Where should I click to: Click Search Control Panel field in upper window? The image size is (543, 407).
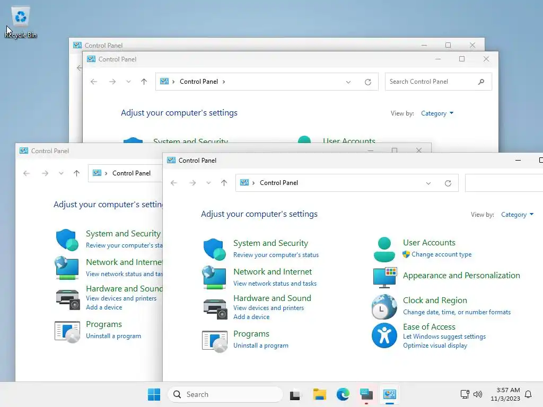coord(438,82)
